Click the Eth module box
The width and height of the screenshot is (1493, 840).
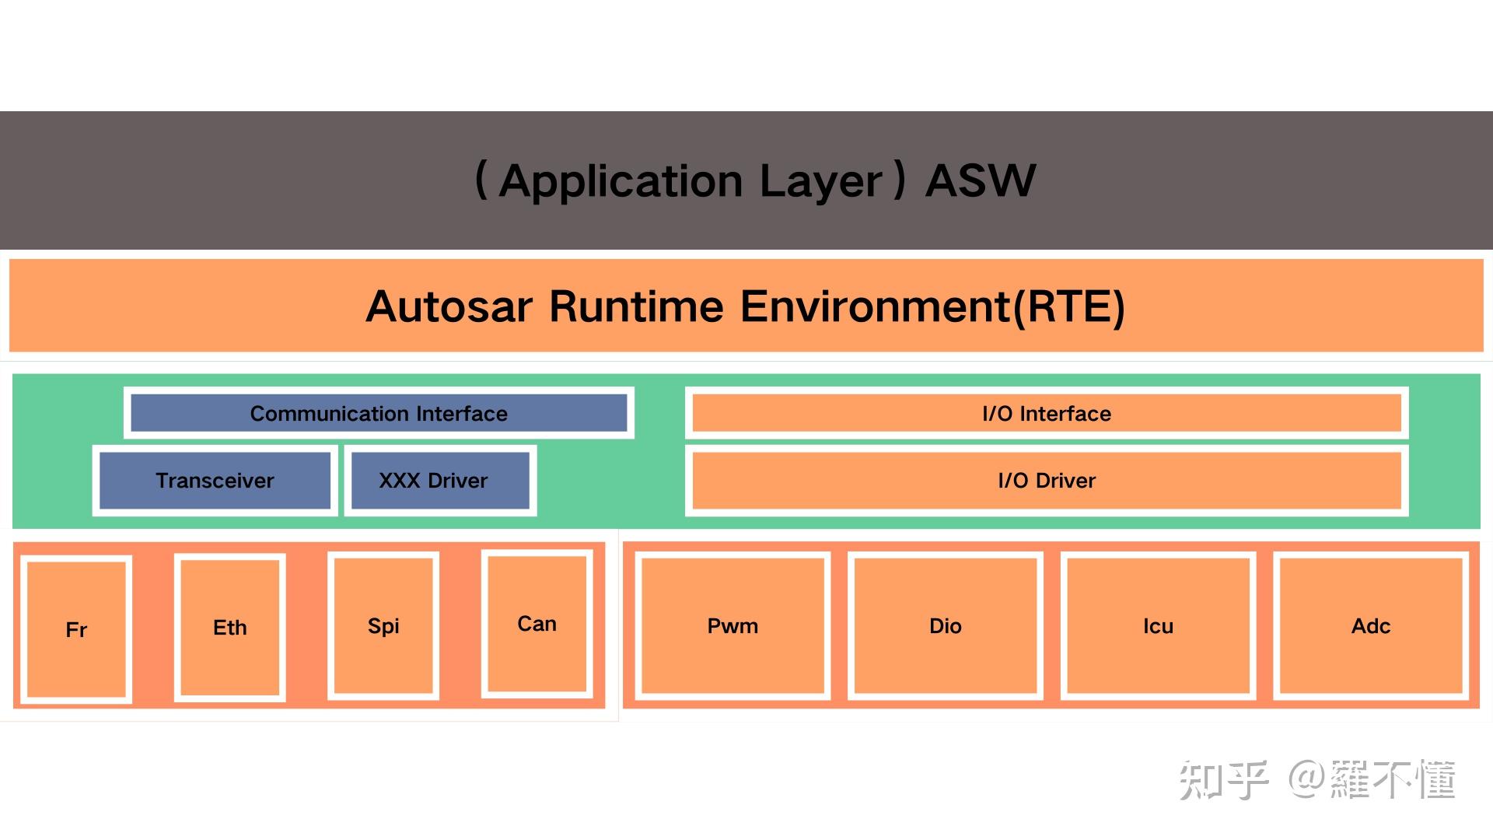[x=229, y=628]
